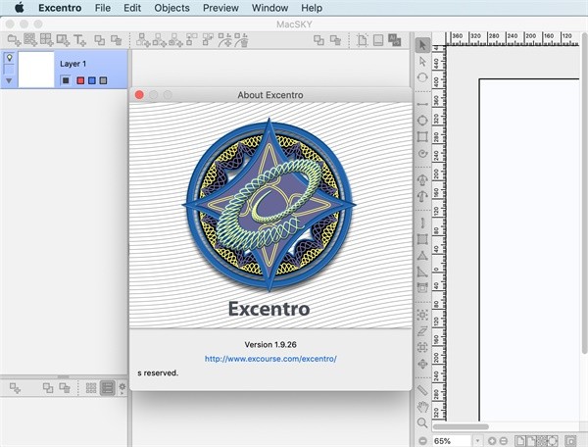
Task: Click the 65% zoom field
Action: (452, 441)
